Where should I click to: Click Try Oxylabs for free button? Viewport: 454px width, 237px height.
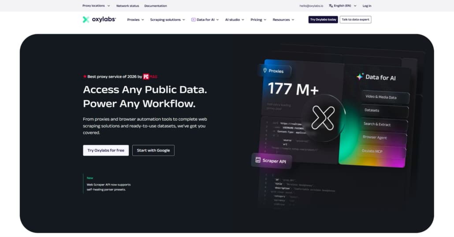[106, 151]
